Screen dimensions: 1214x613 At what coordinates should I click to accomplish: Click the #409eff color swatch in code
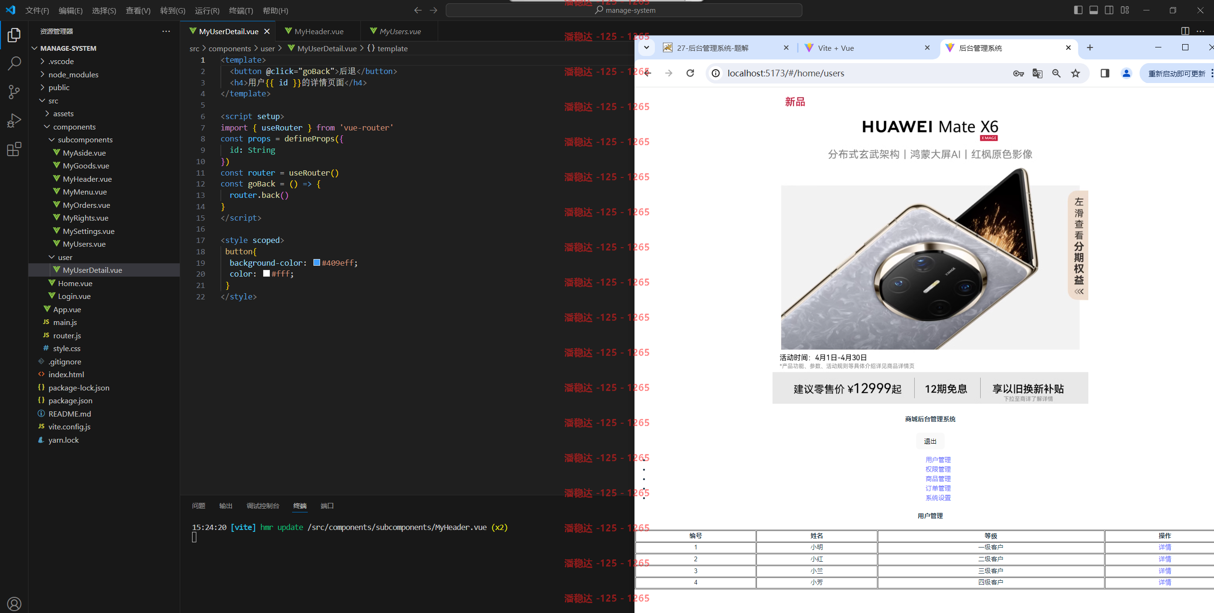tap(317, 262)
